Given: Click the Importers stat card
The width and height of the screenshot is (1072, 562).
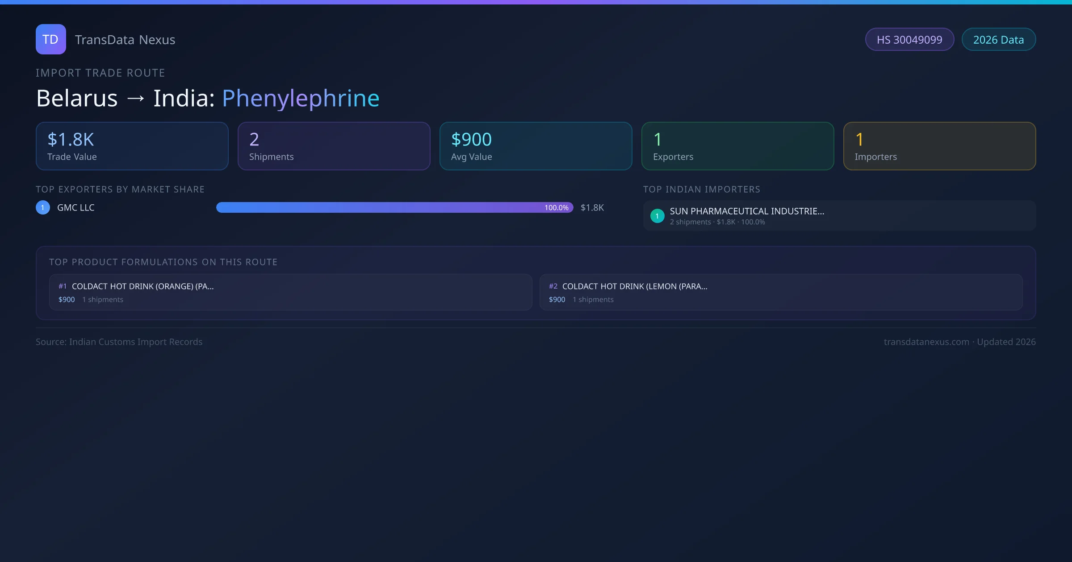Looking at the screenshot, I should pyautogui.click(x=940, y=146).
